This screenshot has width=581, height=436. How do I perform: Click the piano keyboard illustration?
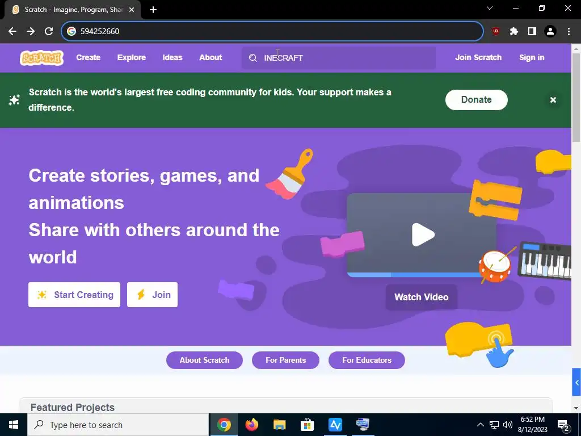point(545,260)
